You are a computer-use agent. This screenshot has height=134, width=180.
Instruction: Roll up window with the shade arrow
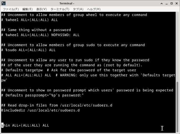tap(162, 3)
